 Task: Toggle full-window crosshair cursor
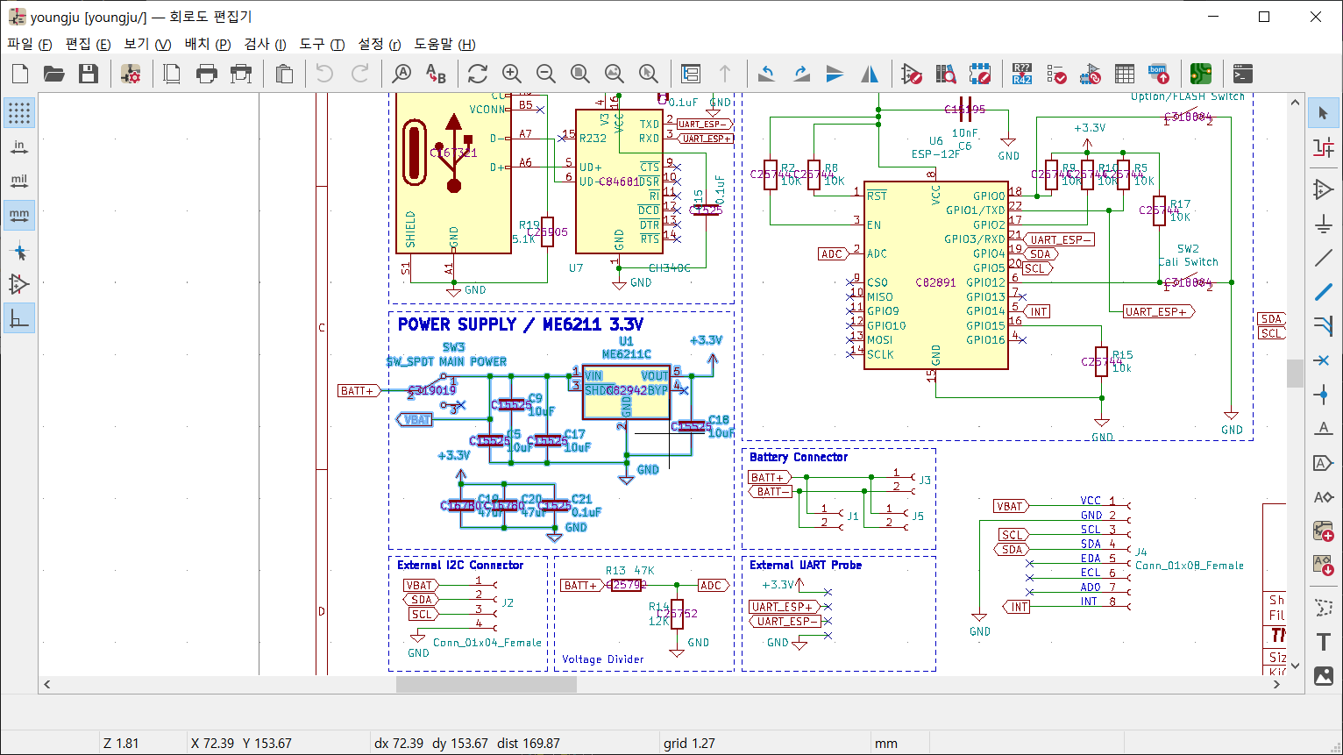(19, 253)
